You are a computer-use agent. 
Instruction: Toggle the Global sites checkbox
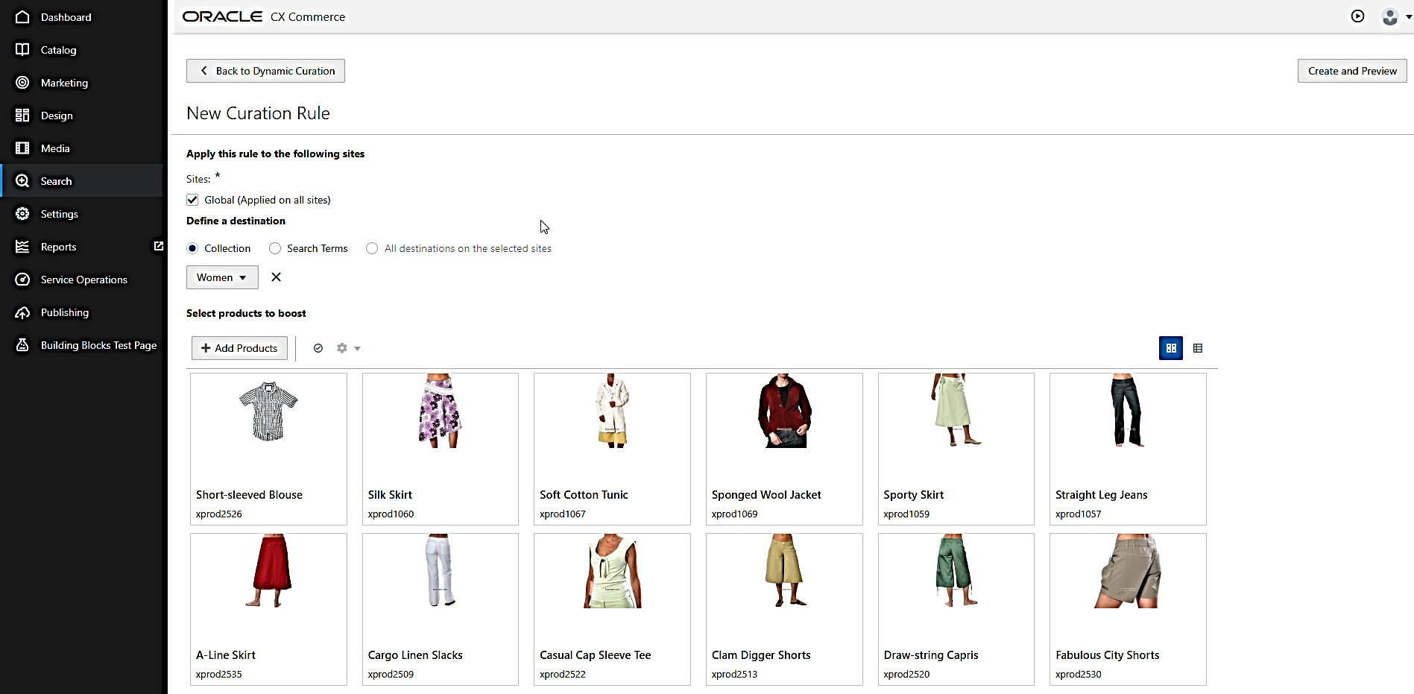tap(192, 200)
